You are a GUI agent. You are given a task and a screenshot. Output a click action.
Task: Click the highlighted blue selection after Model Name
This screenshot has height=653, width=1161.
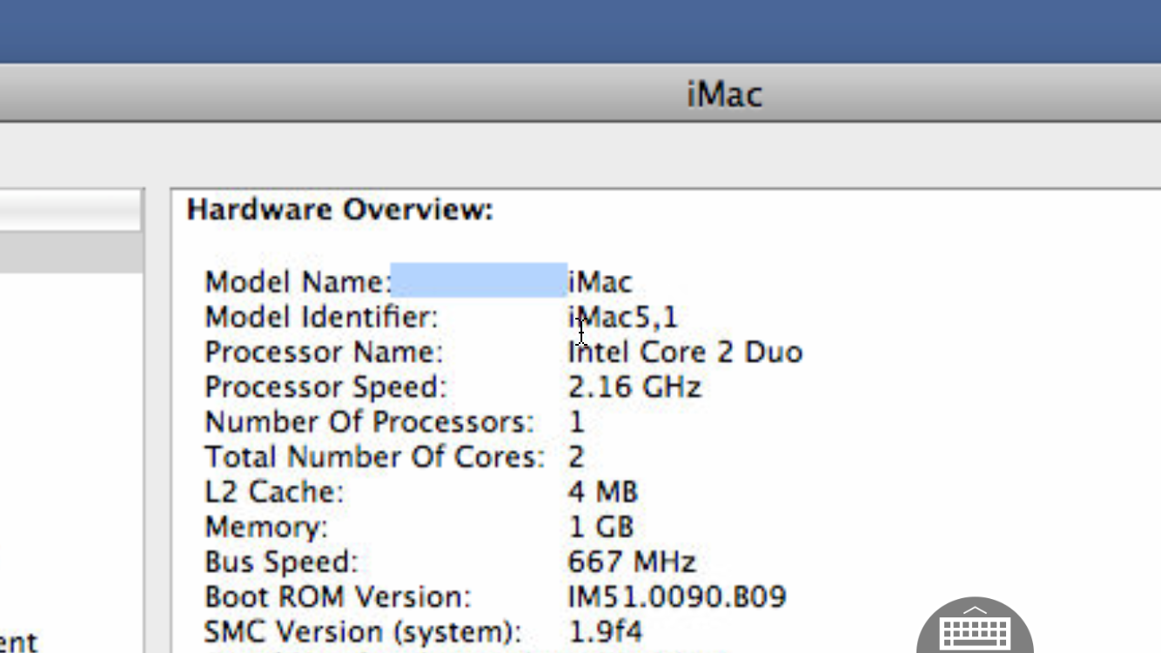tap(479, 281)
